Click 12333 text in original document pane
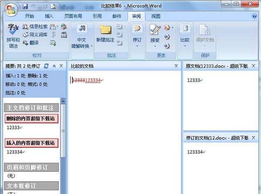The width and height of the screenshot is (261, 194). pyautogui.click(x=193, y=80)
